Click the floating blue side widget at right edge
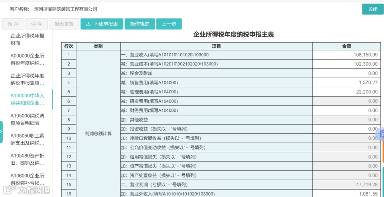Screen dimensions: 384x197 (x=380, y=133)
